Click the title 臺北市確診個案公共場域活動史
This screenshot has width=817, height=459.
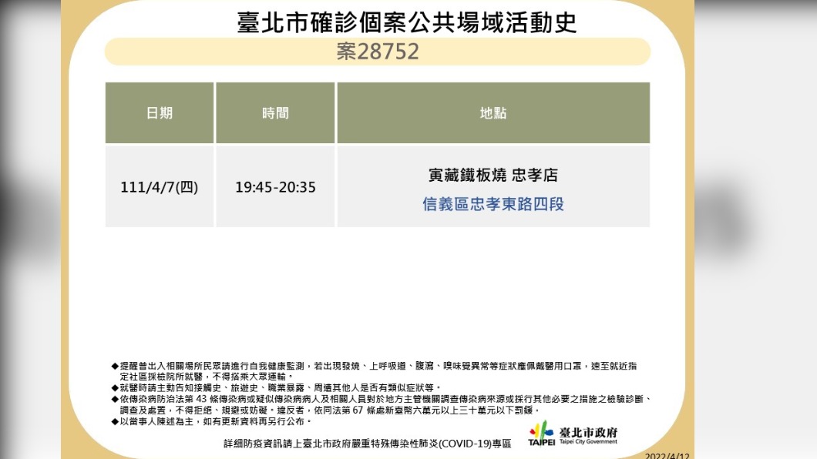pos(407,22)
